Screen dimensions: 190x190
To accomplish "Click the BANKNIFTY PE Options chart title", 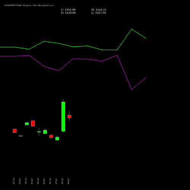I will [29, 5].
